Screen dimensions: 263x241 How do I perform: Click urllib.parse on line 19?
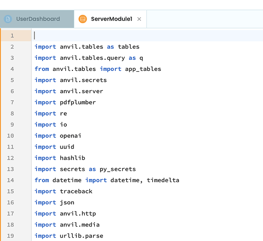pos(82,236)
